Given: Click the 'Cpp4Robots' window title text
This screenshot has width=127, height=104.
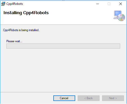Looking at the screenshot, I should click(14, 4).
